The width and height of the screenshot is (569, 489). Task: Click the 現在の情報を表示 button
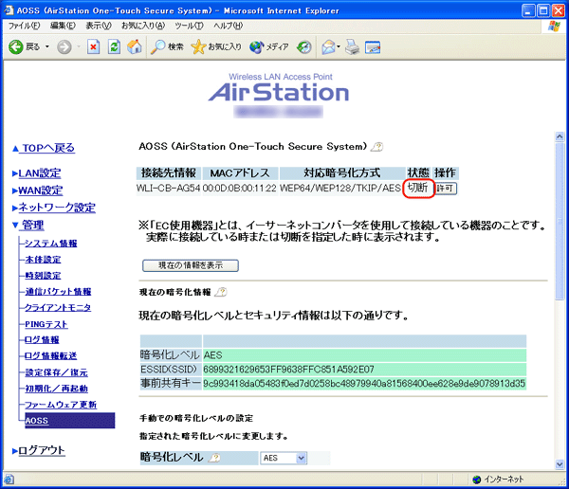pyautogui.click(x=191, y=265)
